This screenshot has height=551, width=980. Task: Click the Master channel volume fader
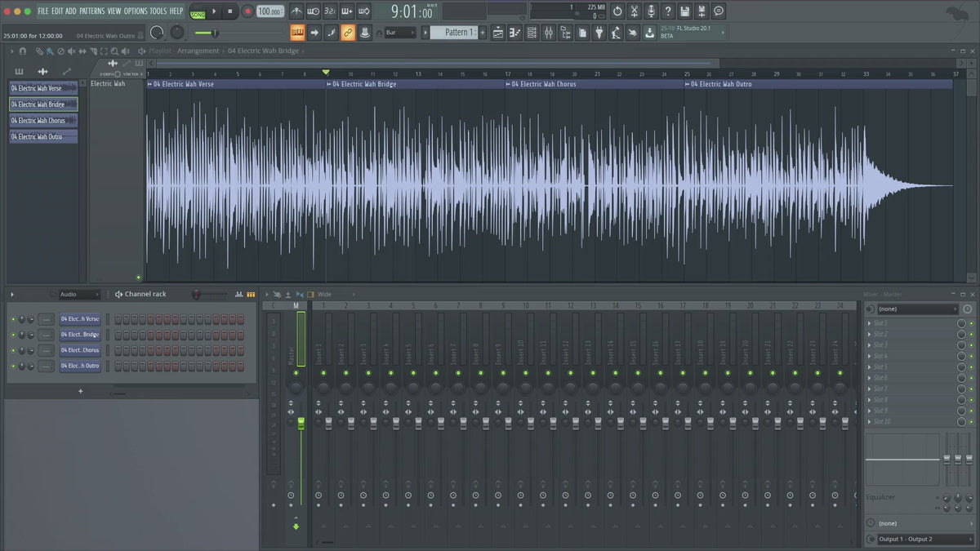pos(301,422)
